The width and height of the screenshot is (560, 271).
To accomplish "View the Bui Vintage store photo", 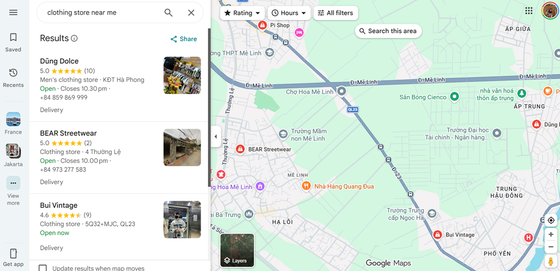I will [x=182, y=220].
